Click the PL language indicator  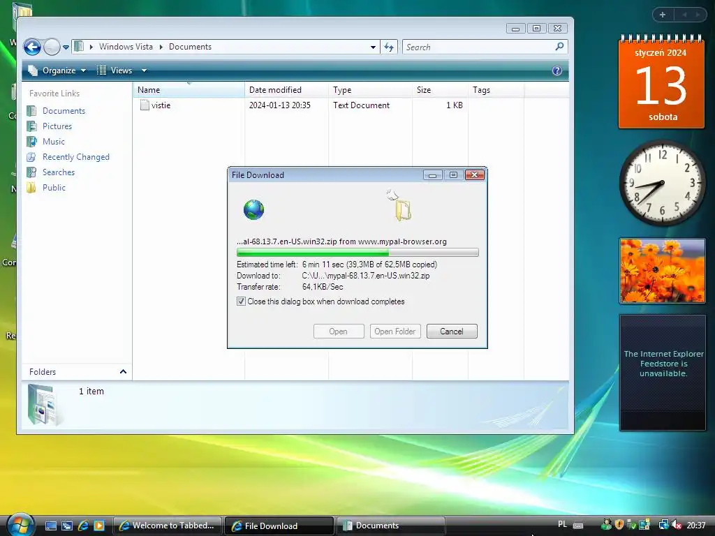click(x=562, y=524)
